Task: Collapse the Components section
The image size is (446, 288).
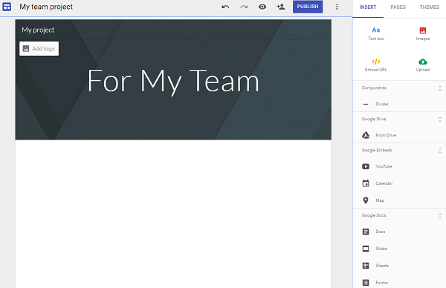Action: (x=440, y=88)
